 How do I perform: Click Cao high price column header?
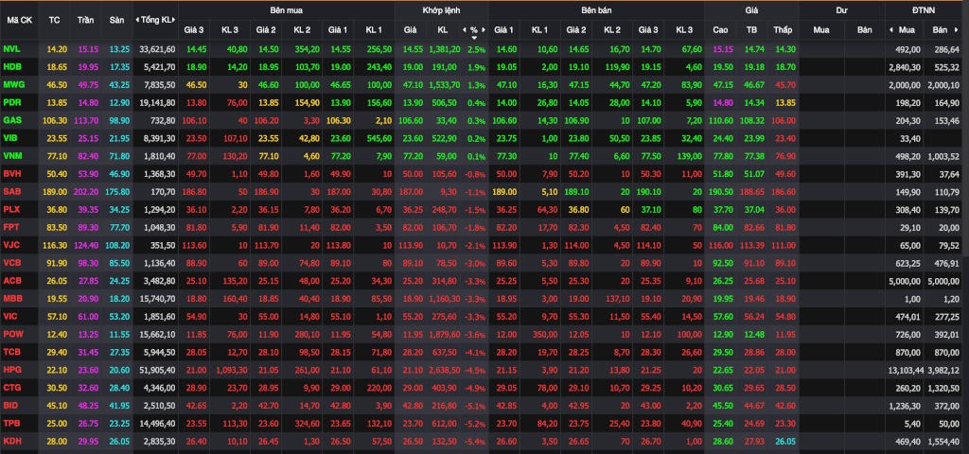(x=720, y=29)
